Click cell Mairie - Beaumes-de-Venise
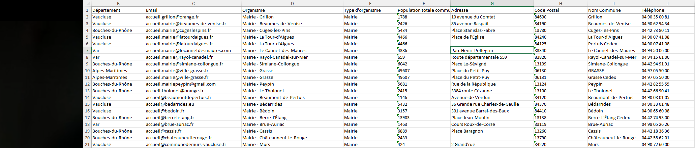695x148 pixels. tap(292, 23)
